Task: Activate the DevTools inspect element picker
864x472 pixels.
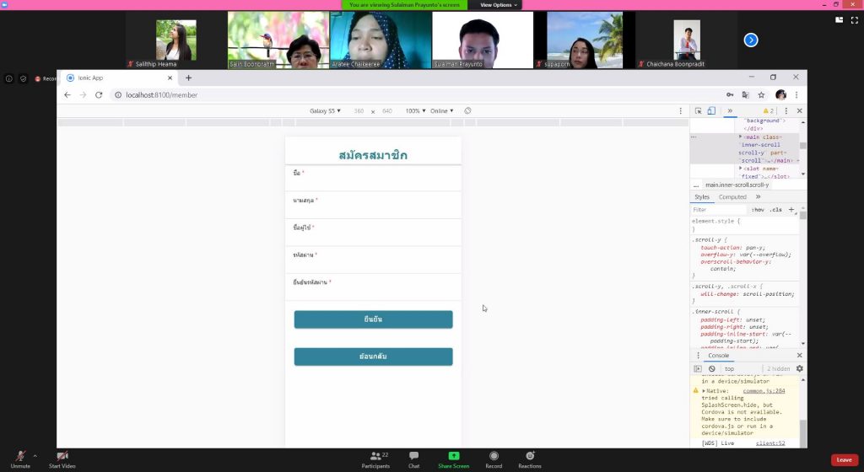Action: [x=698, y=110]
